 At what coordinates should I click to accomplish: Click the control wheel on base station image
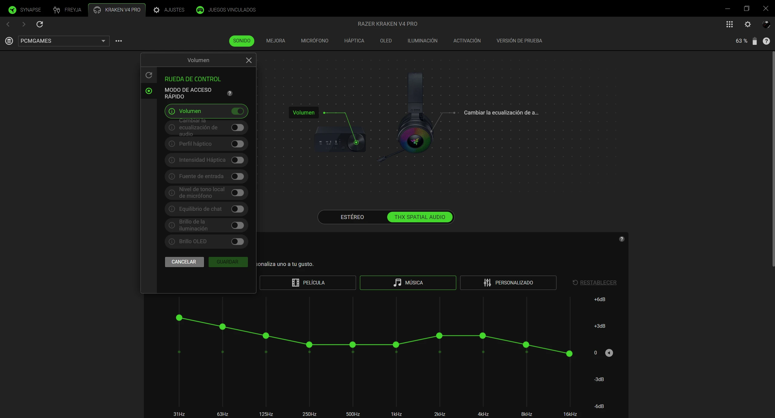[356, 142]
